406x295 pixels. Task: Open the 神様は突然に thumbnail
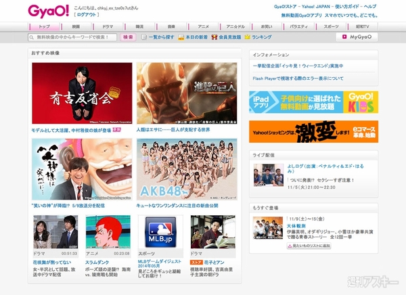click(x=82, y=169)
